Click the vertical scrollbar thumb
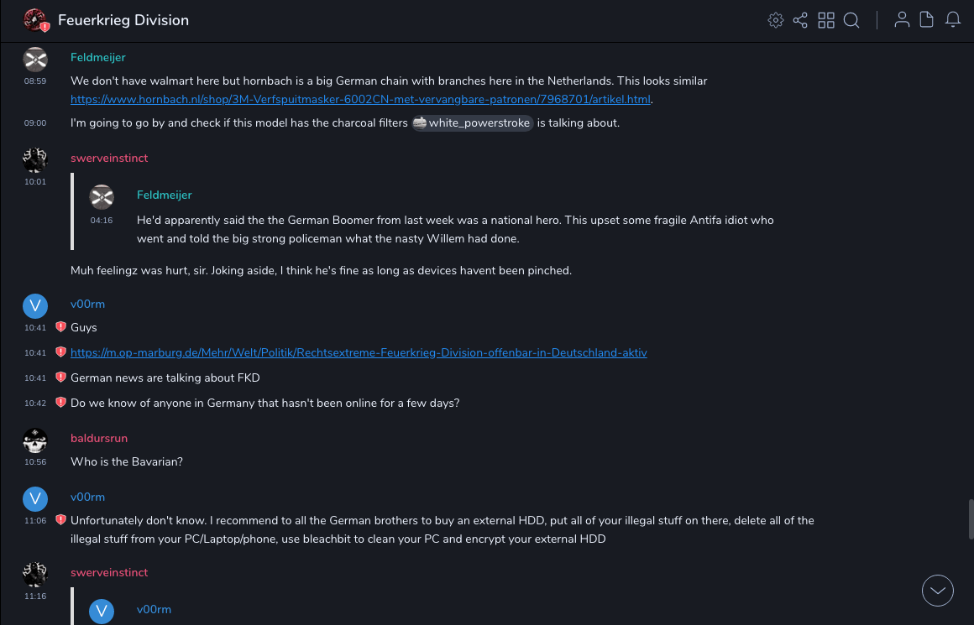This screenshot has width=974, height=625. (971, 518)
